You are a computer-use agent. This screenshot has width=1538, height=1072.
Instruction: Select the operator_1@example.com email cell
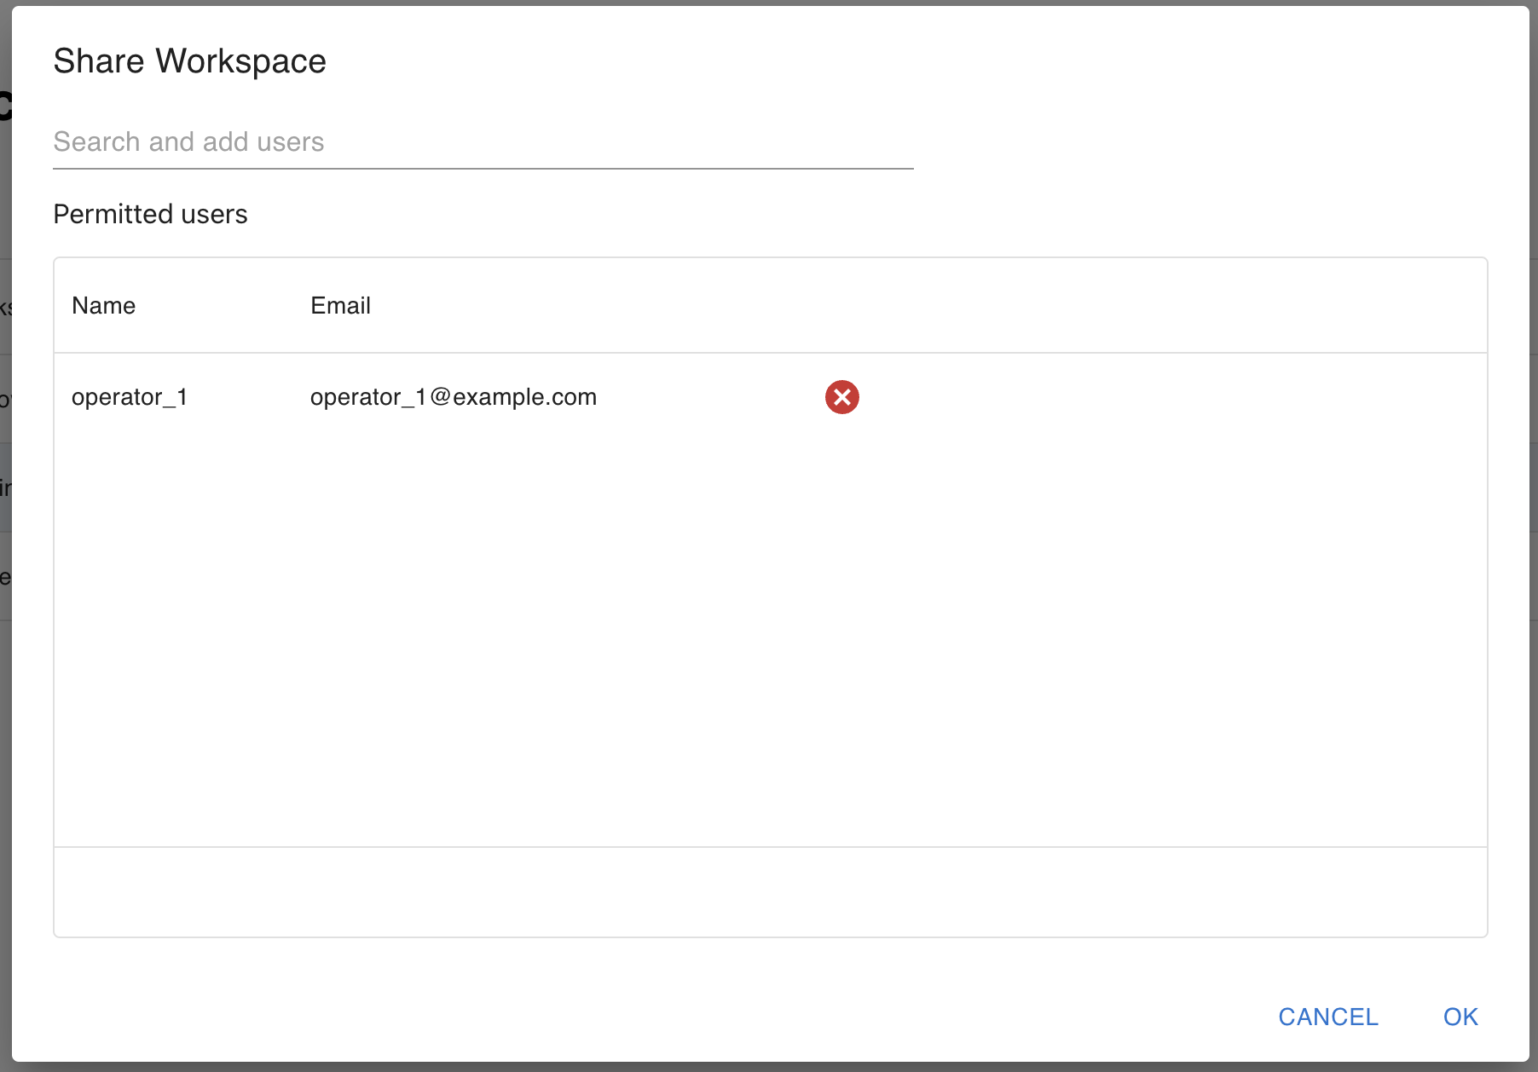click(454, 397)
